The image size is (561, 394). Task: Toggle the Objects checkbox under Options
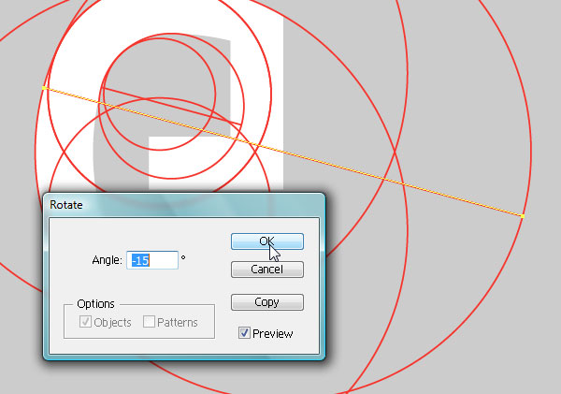(85, 322)
